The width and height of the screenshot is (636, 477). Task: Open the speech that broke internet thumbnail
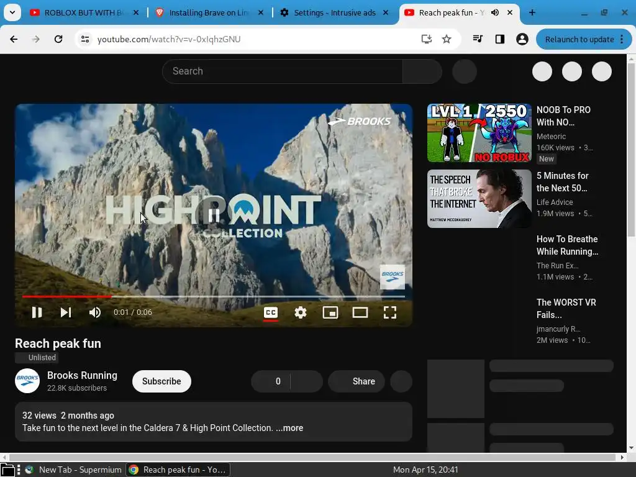[479, 199]
